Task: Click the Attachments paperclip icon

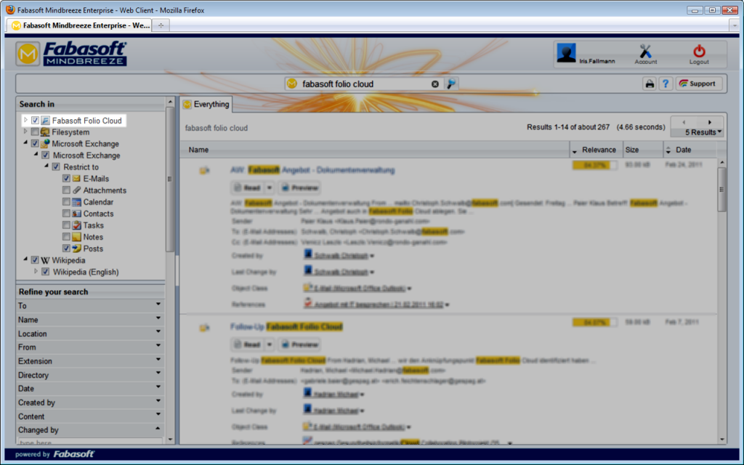Action: (76, 190)
